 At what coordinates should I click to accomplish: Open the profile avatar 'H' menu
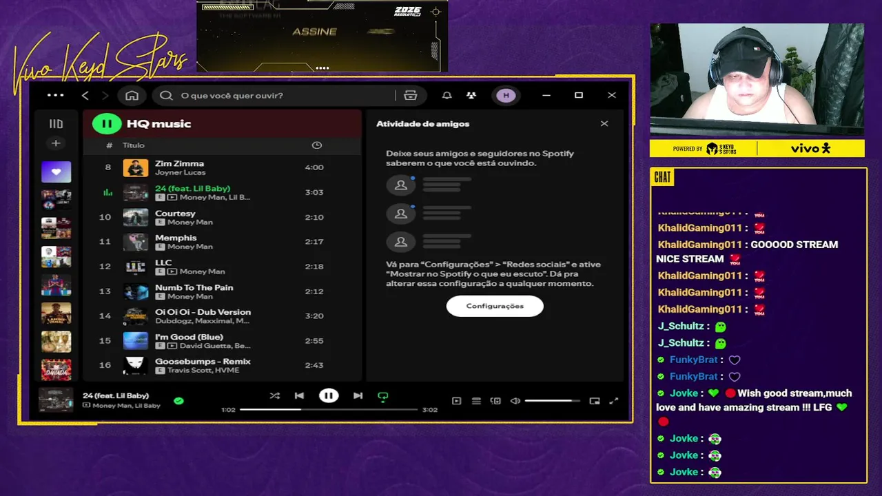tap(506, 95)
